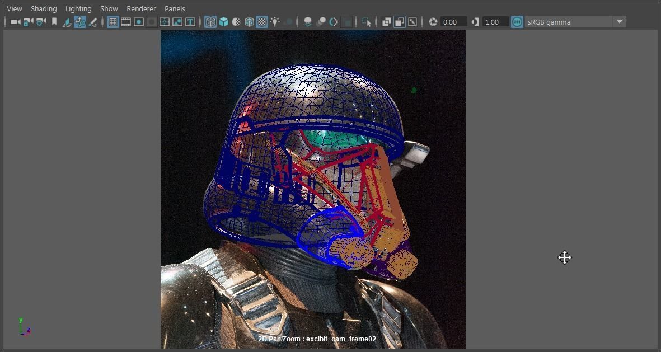Toggle Use All Lights bulb icon
The width and height of the screenshot is (661, 352).
pyautogui.click(x=275, y=22)
